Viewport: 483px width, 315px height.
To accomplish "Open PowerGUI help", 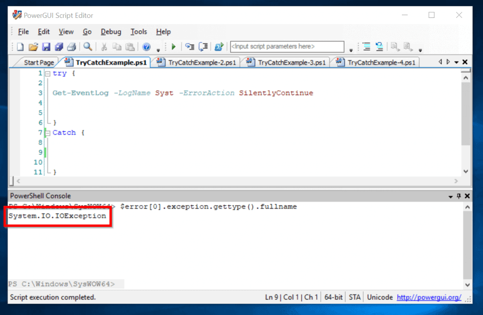I will pyautogui.click(x=146, y=47).
